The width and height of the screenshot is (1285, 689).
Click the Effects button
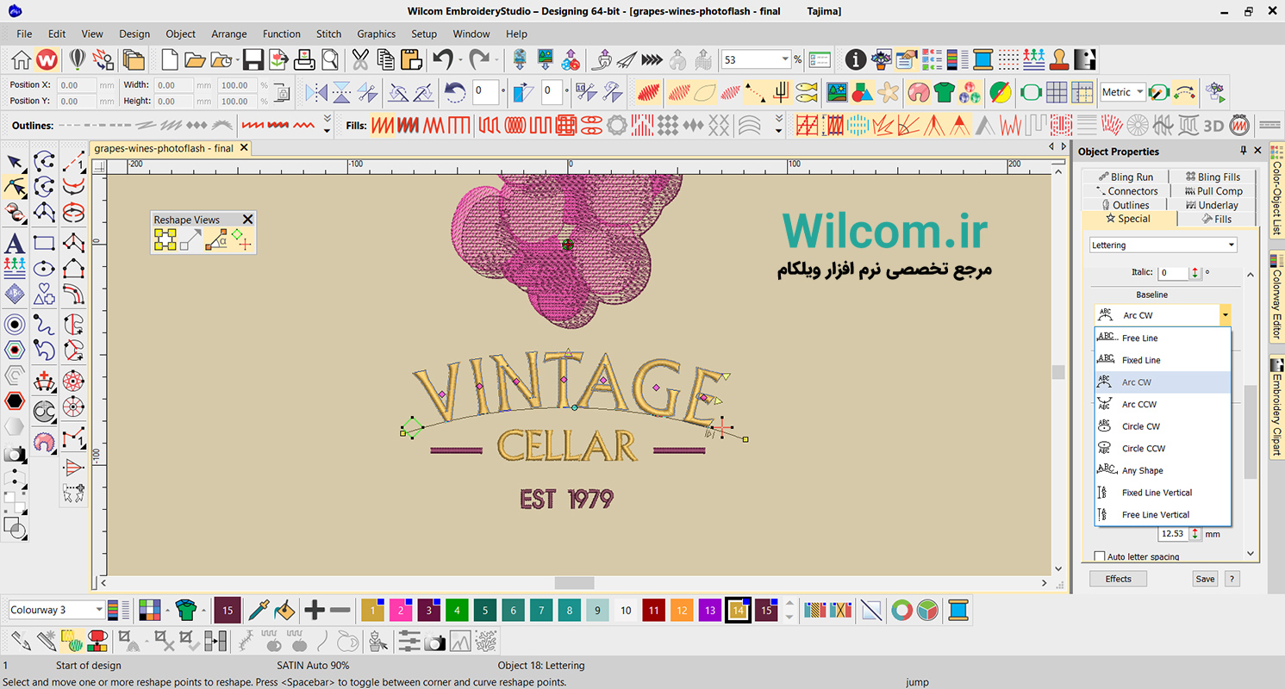point(1118,579)
